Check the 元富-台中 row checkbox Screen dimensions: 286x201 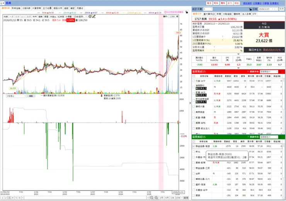[x=194, y=81]
